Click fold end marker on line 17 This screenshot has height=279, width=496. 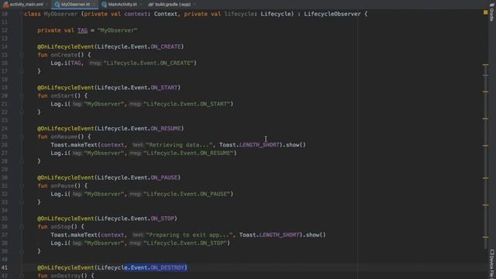pyautogui.click(x=22, y=71)
